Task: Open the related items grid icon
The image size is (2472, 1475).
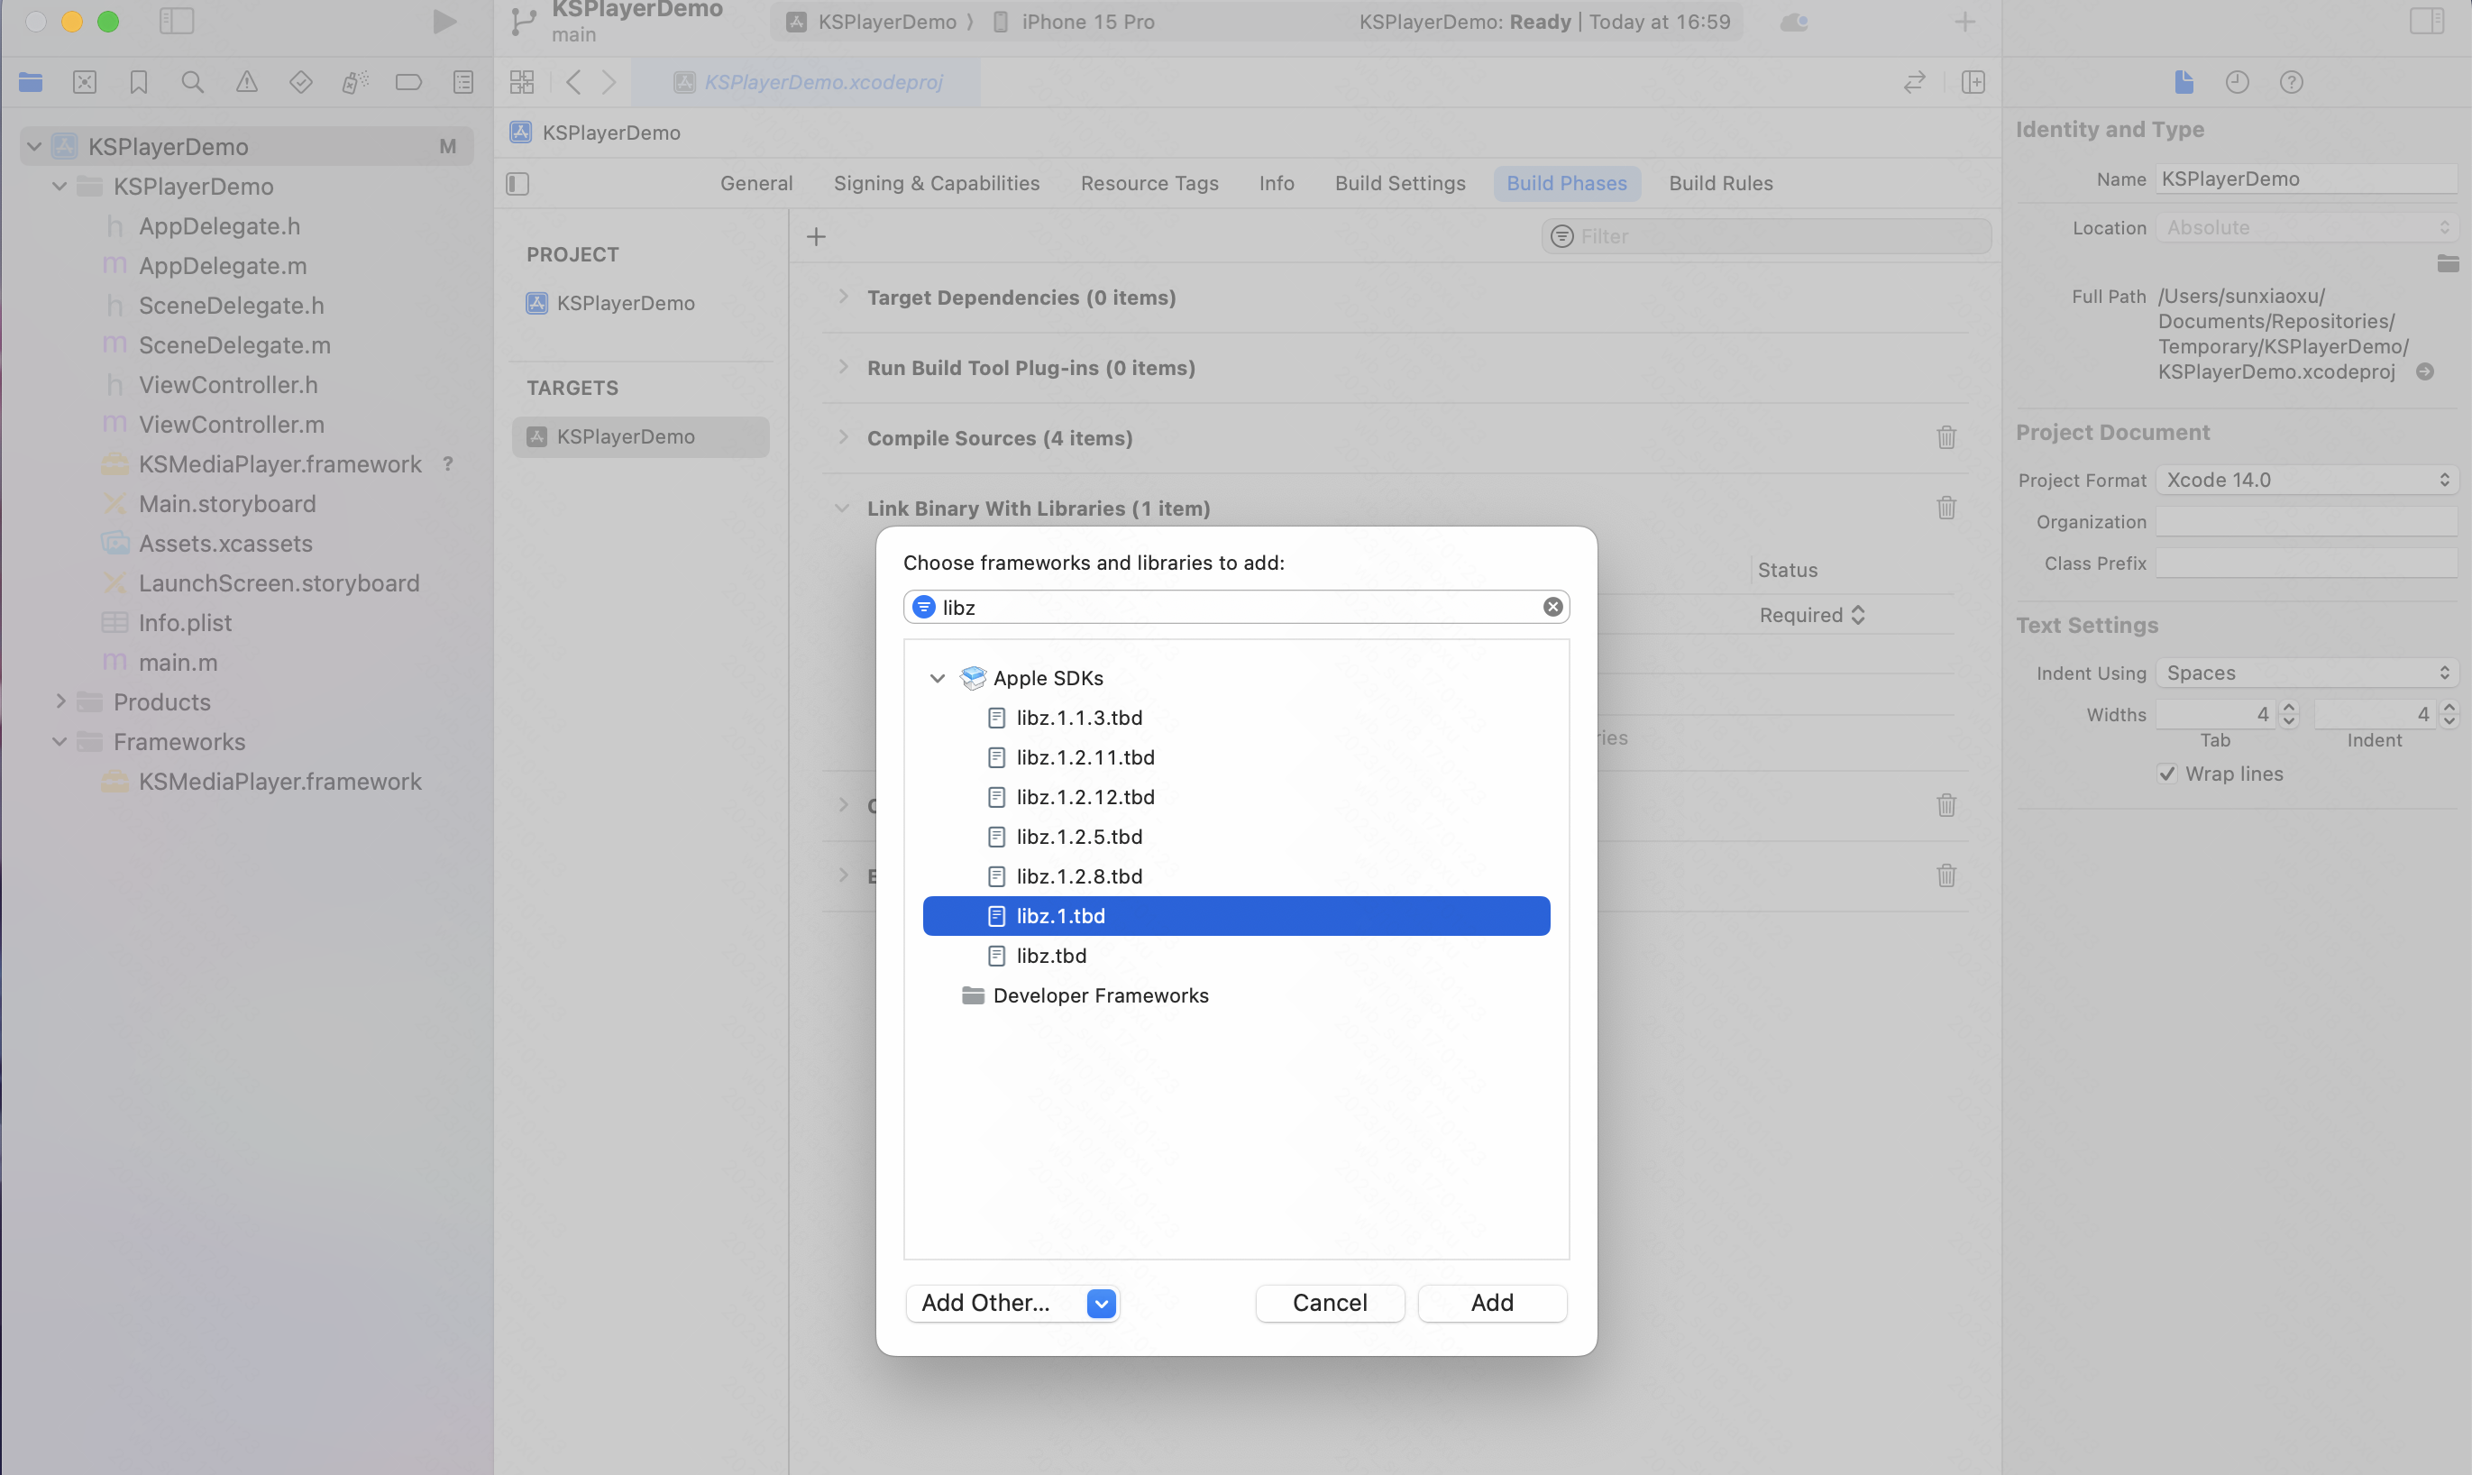Action: point(522,83)
